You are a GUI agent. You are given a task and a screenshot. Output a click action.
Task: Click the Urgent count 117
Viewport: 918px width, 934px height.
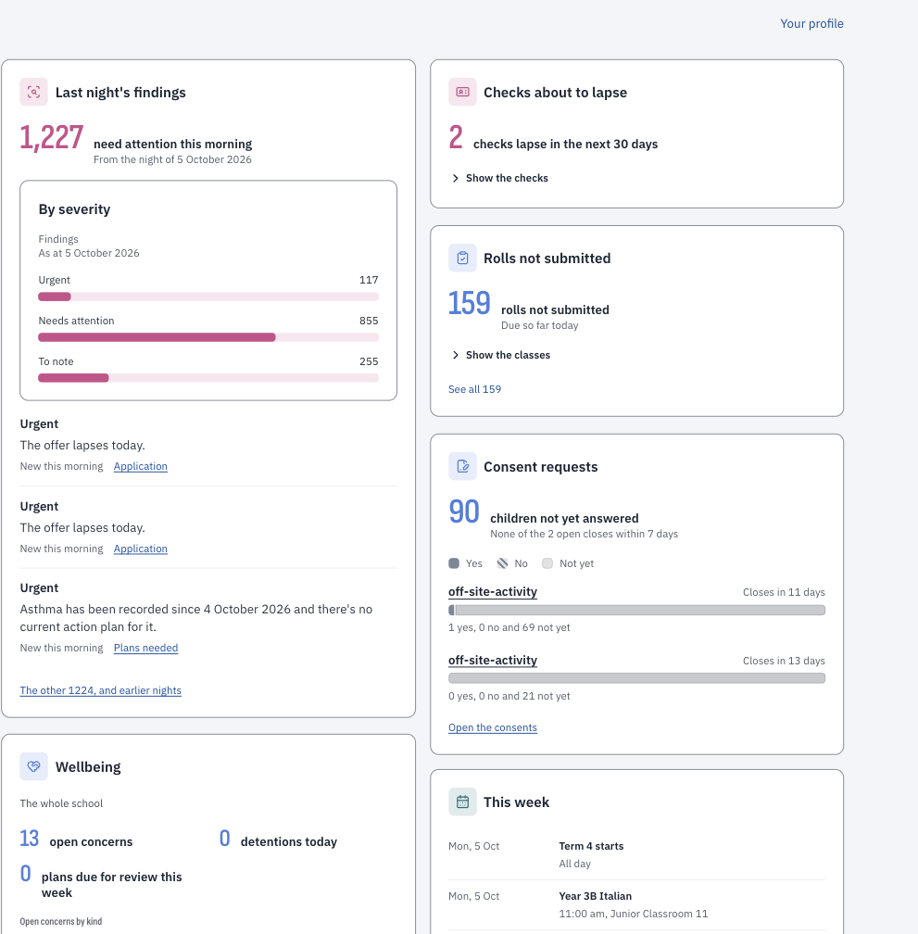tap(369, 280)
